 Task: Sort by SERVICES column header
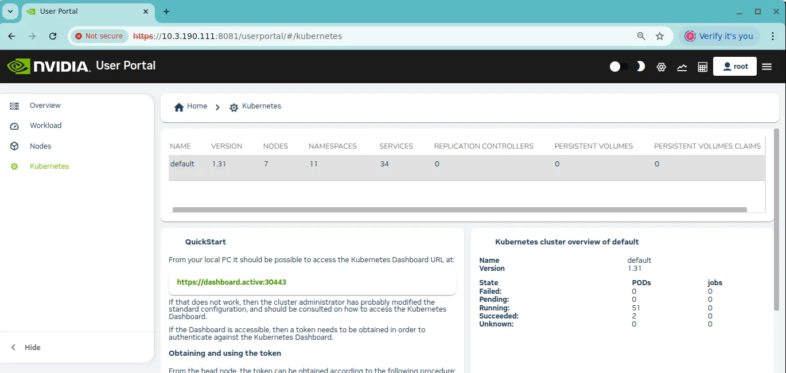pyautogui.click(x=396, y=146)
